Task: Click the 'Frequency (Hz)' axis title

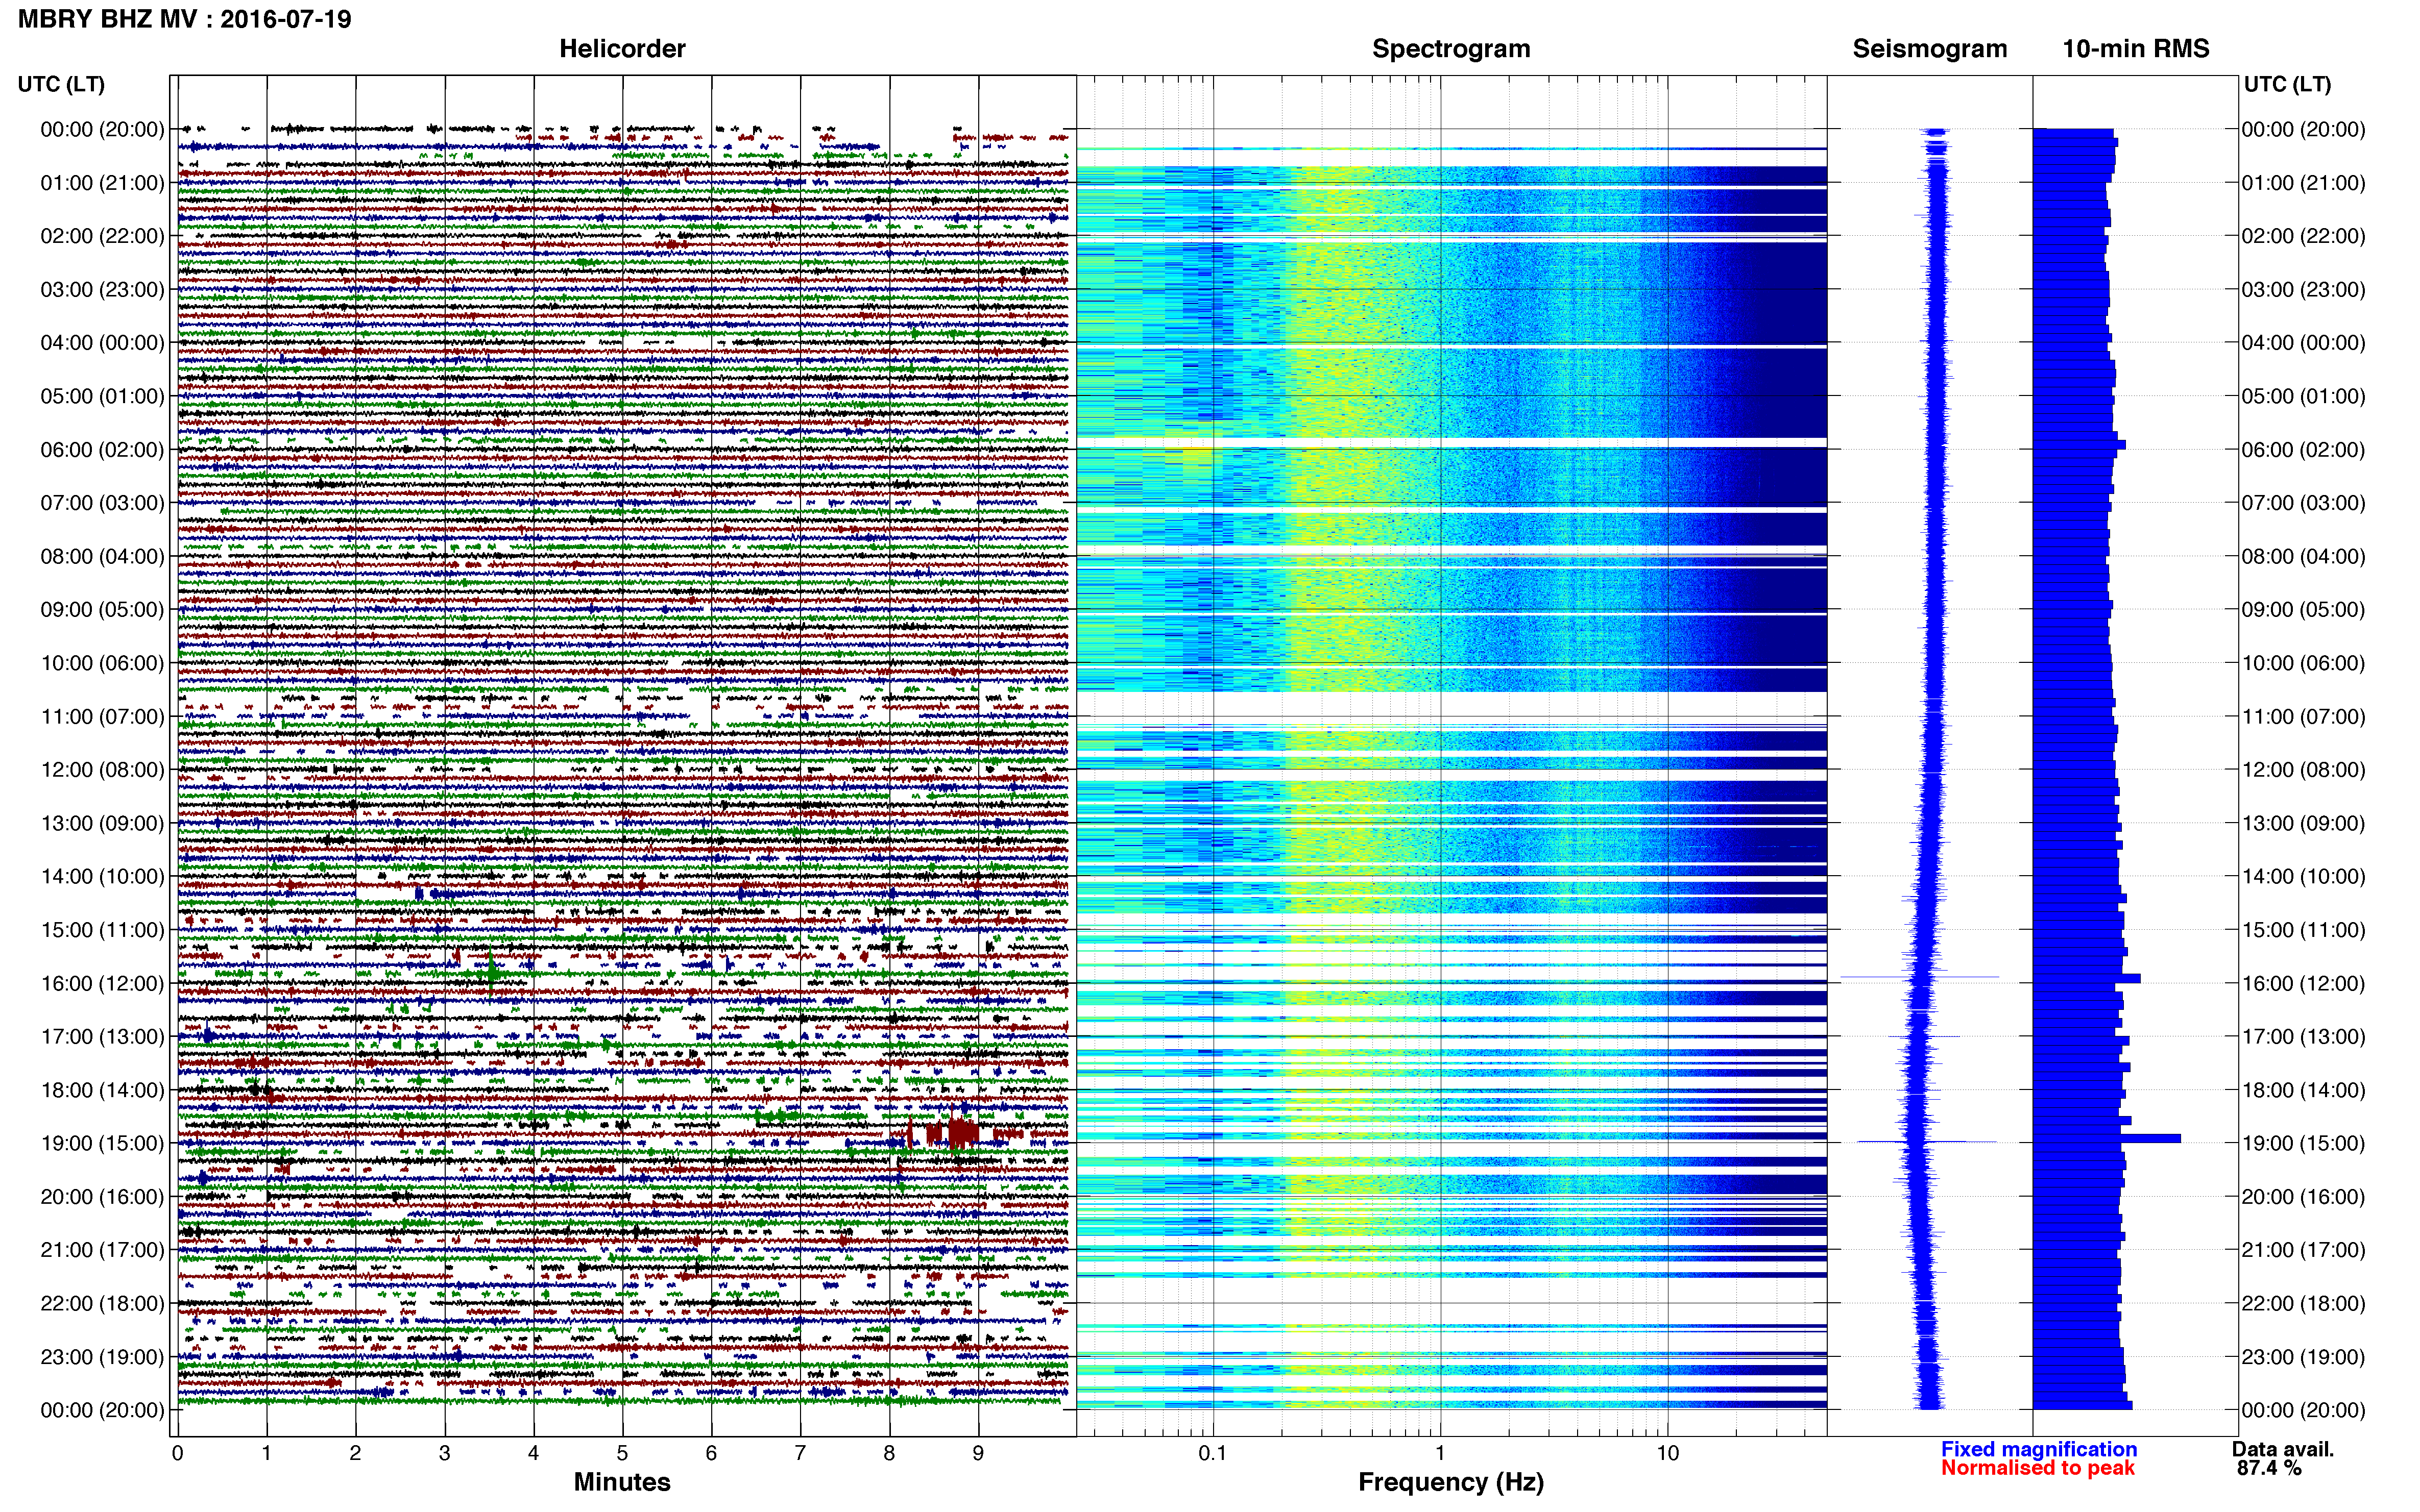Action: pyautogui.click(x=1450, y=1482)
